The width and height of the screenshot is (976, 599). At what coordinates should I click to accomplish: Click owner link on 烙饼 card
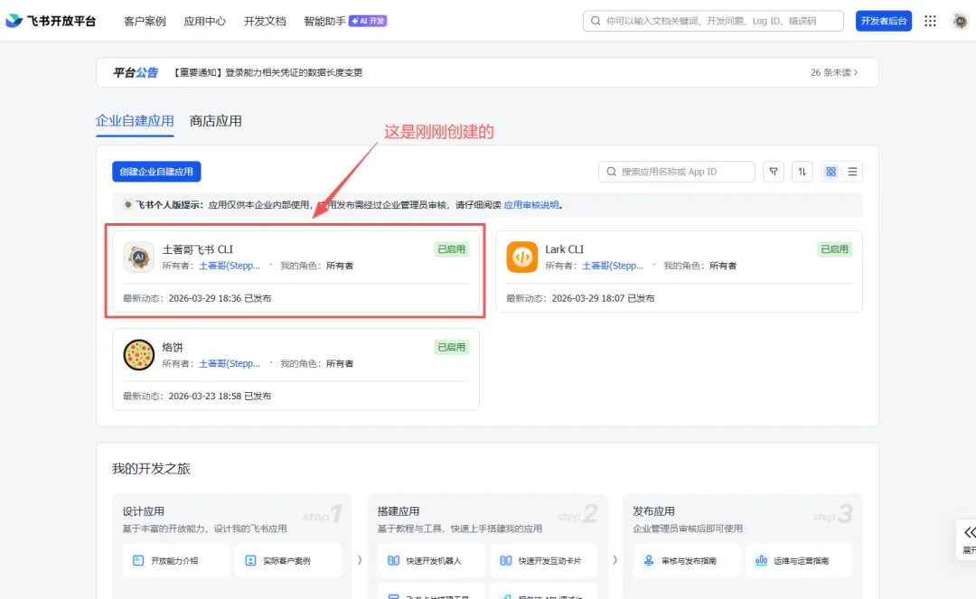click(x=230, y=364)
